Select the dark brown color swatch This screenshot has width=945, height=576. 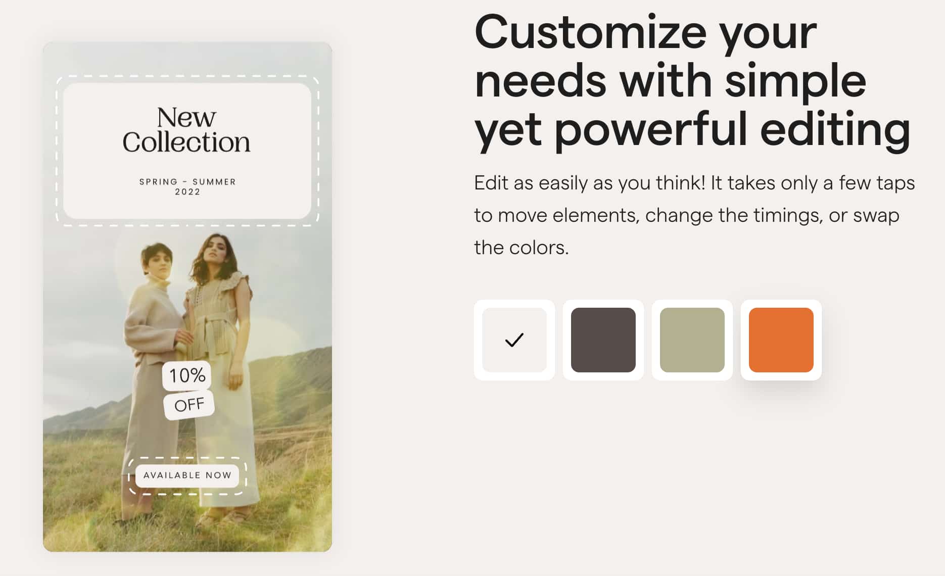click(x=603, y=341)
